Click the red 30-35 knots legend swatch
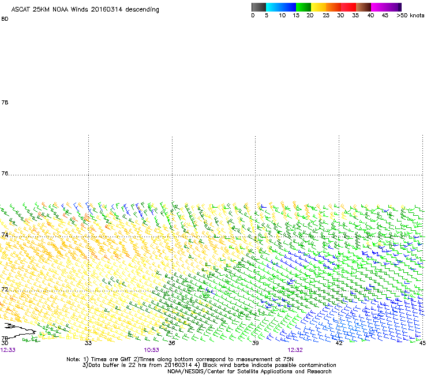This screenshot has width=427, height=375. 349,7
